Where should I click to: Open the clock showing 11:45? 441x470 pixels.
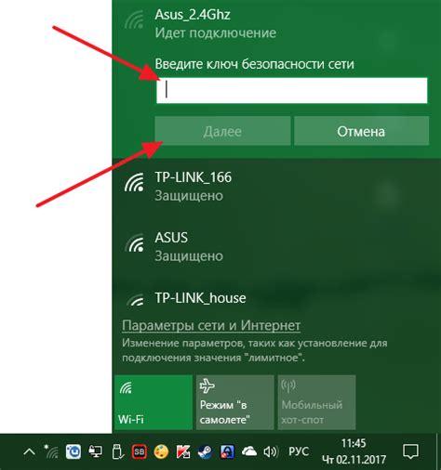point(354,451)
